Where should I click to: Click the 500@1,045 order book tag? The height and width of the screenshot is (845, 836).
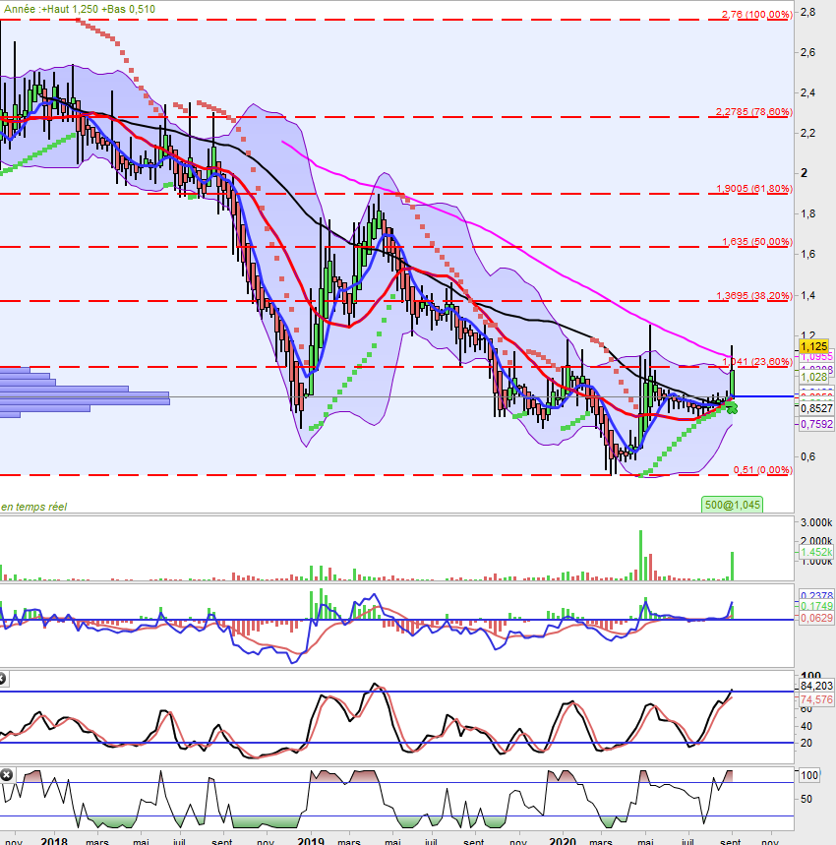732,505
